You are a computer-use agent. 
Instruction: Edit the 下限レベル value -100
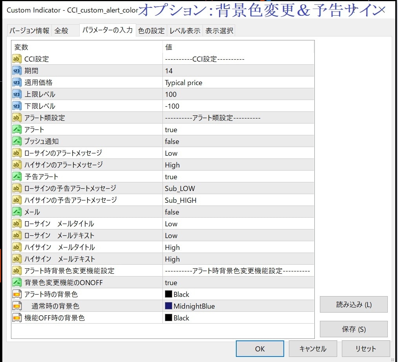point(238,106)
